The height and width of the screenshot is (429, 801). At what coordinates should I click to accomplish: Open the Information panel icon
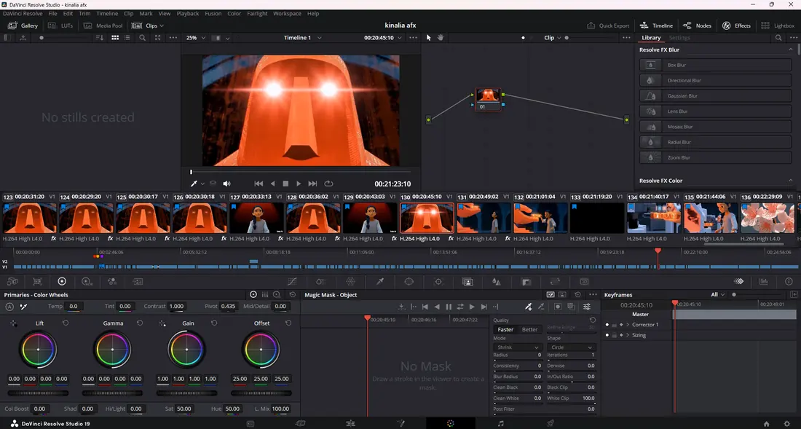click(x=789, y=281)
